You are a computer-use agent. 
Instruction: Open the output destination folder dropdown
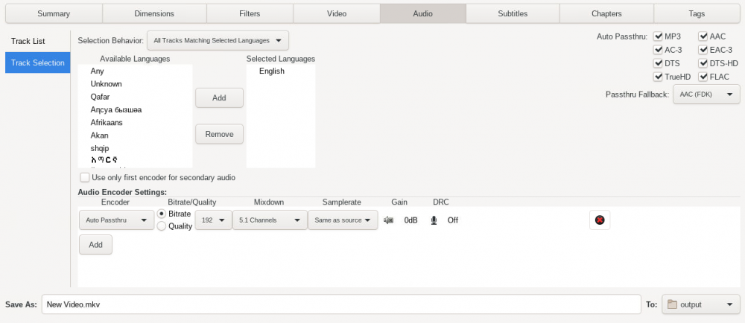(701, 304)
